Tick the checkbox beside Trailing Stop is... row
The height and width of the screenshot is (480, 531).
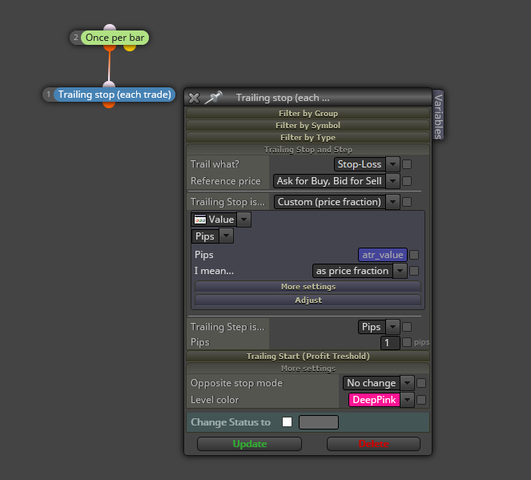[407, 202]
